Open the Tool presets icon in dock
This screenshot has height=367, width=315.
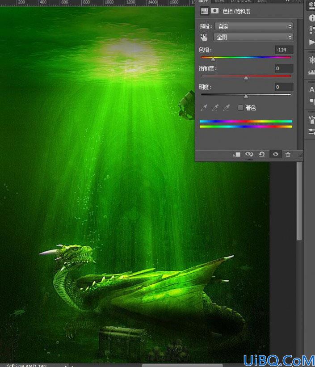[312, 131]
